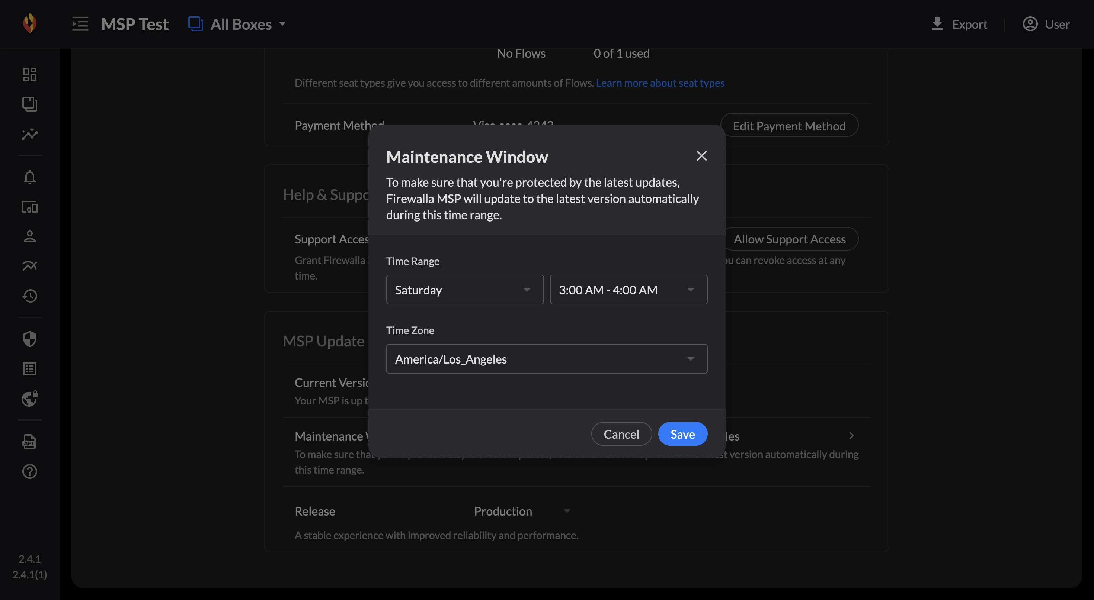1094x600 pixels.
Task: Open the API document icon
Action: (29, 442)
